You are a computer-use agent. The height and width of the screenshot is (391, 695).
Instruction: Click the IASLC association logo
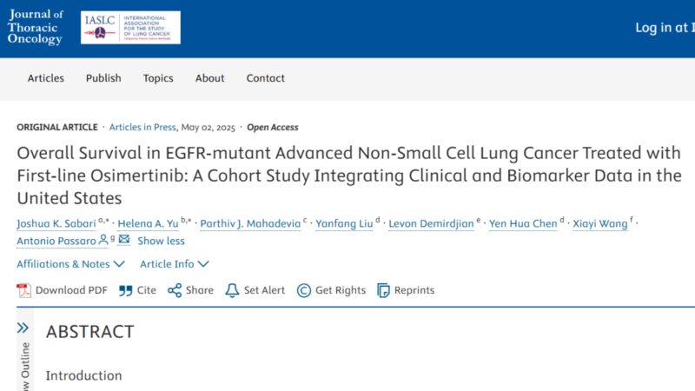pyautogui.click(x=130, y=28)
